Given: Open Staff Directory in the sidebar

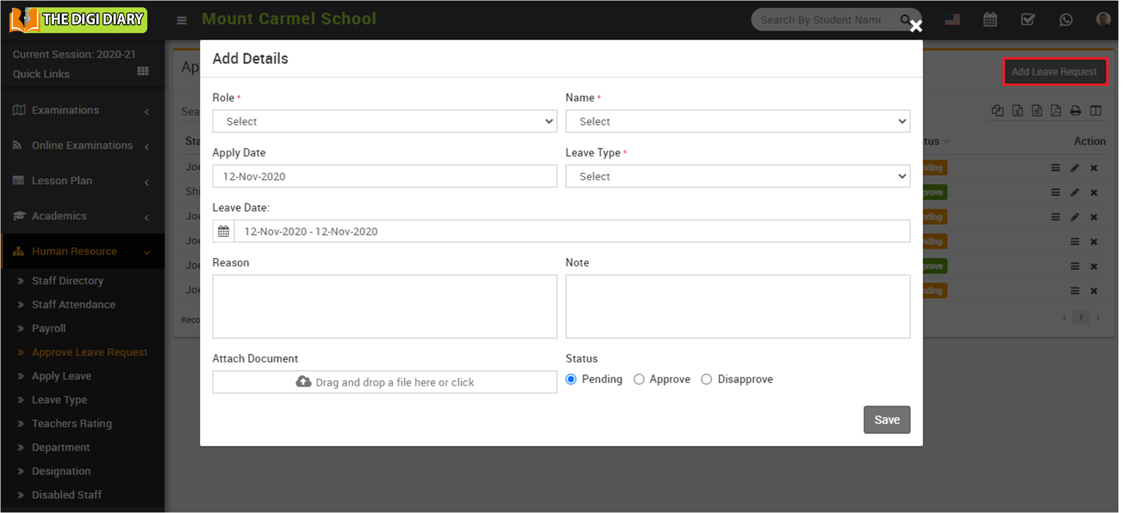Looking at the screenshot, I should click(67, 281).
